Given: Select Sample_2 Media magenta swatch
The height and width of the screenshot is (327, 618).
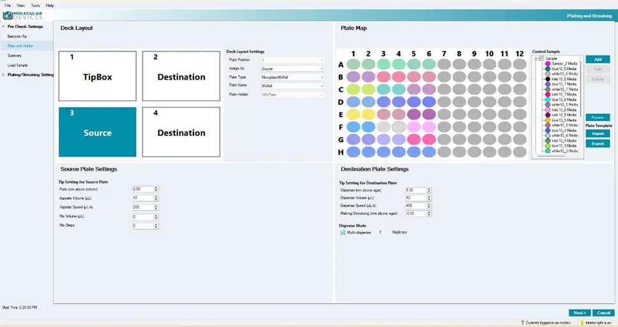Looking at the screenshot, I should tap(547, 63).
